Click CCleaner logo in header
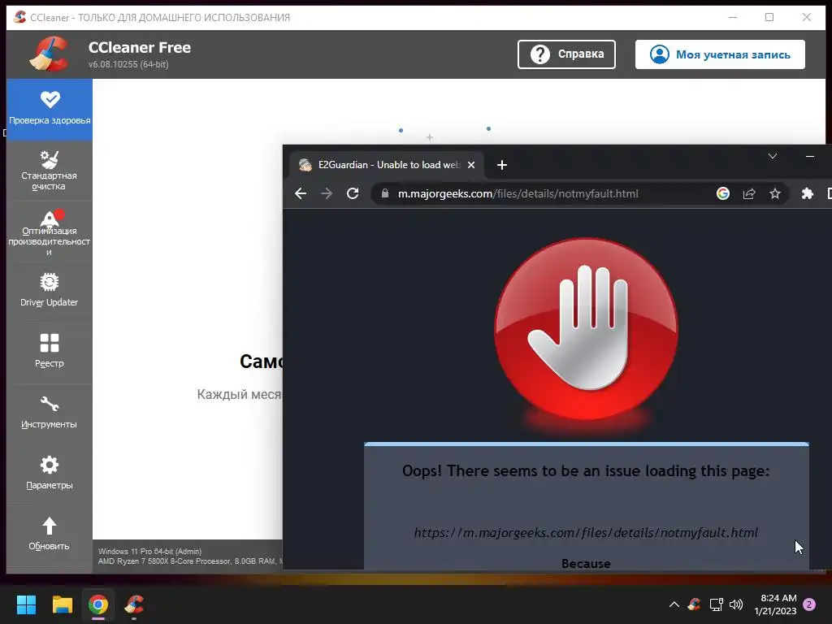 tap(49, 54)
